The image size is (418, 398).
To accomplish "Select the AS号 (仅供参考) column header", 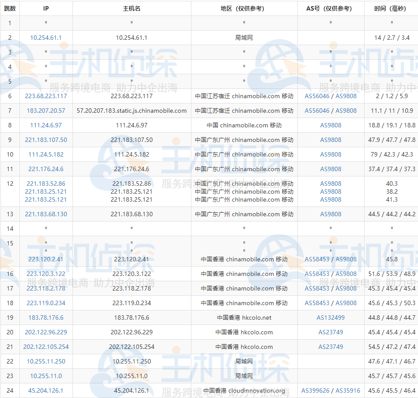I will coord(331,8).
